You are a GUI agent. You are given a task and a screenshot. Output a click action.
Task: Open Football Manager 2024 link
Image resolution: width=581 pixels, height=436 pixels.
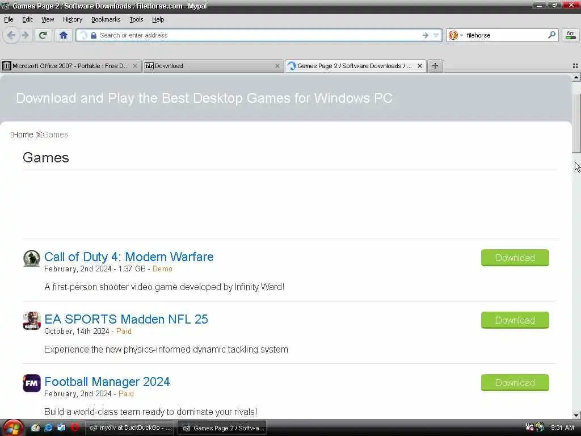(x=107, y=381)
